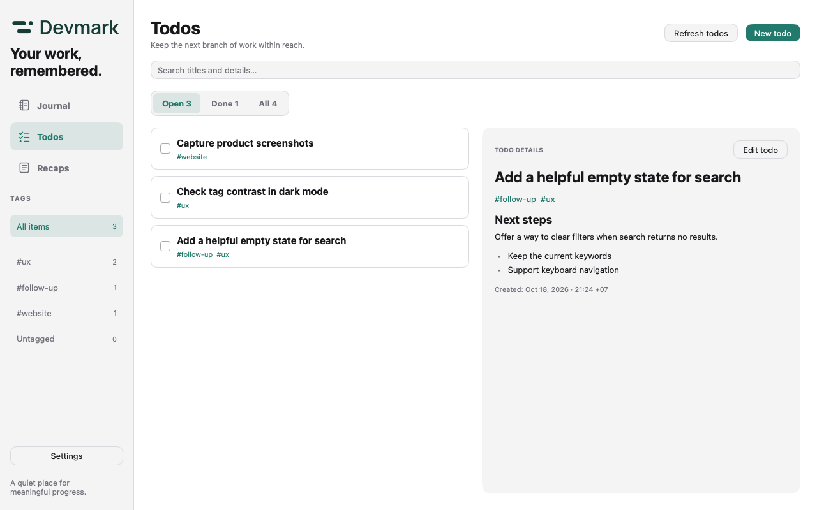This screenshot has height=510, width=817.
Task: Filter sidebar by #ux tag
Action: 66,262
